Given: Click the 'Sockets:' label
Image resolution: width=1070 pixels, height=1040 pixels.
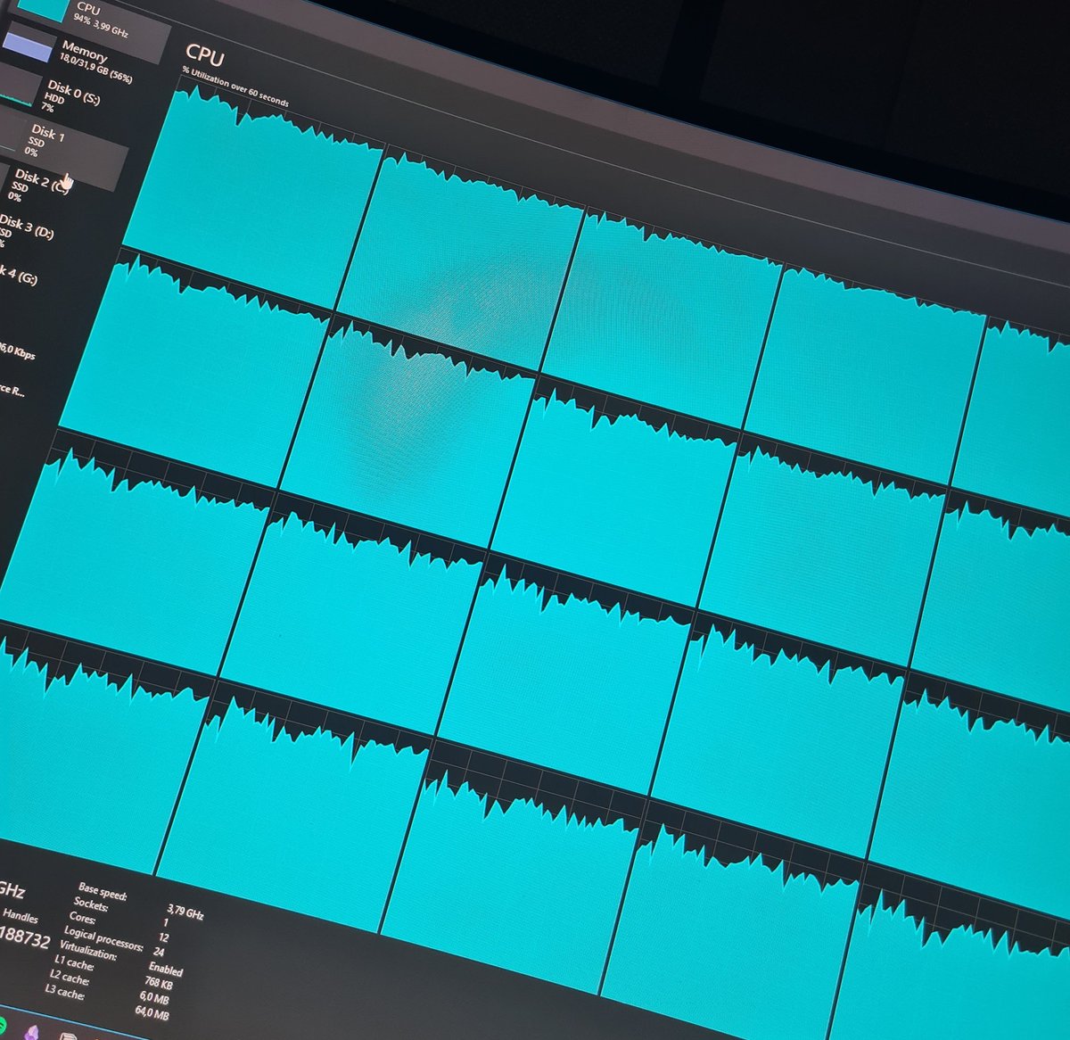Looking at the screenshot, I should [90, 904].
